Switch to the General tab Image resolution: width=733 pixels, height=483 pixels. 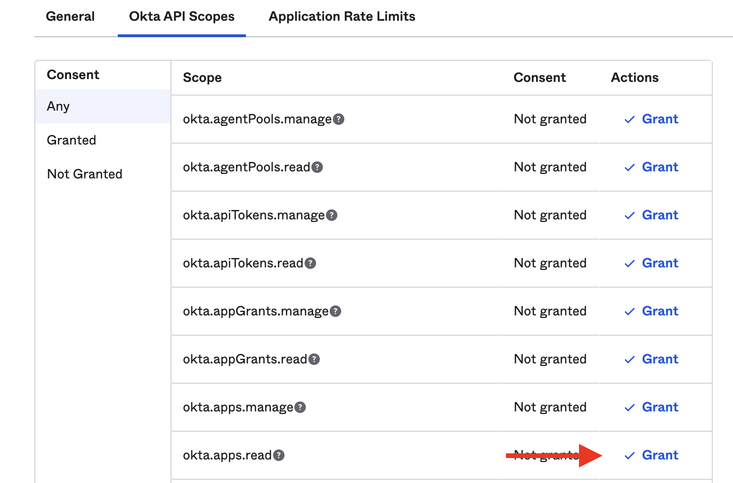click(70, 16)
